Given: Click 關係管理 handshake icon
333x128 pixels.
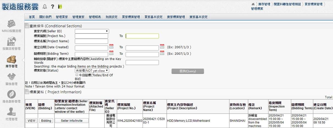Looking at the screenshot, I should coord(11,77).
